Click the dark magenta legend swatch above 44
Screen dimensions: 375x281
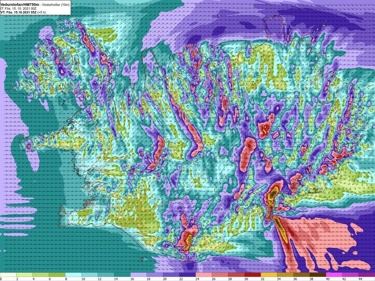click(x=367, y=275)
